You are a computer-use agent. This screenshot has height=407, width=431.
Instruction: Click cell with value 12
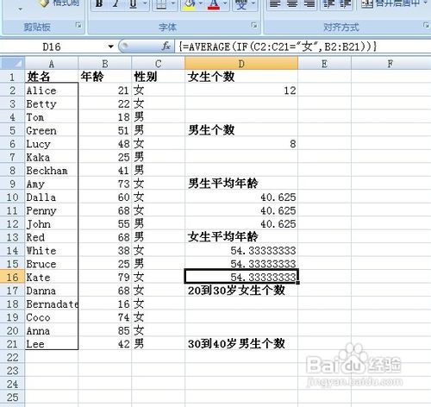241,91
